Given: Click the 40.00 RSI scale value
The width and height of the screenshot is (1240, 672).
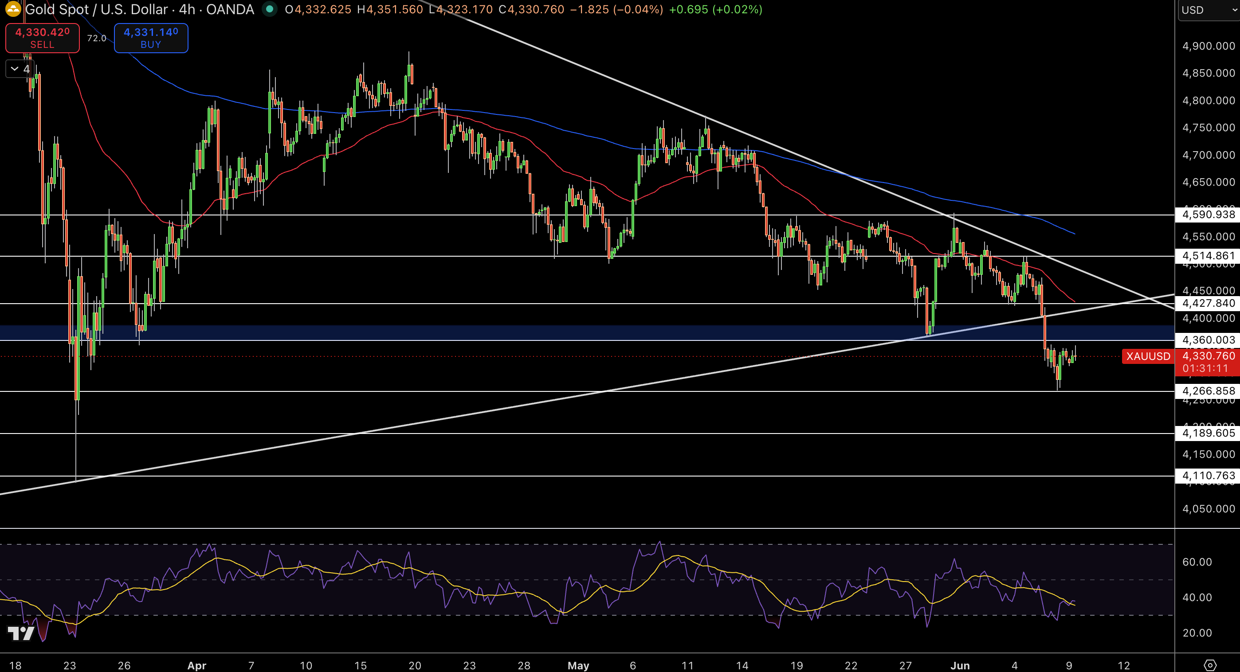Looking at the screenshot, I should [x=1197, y=598].
